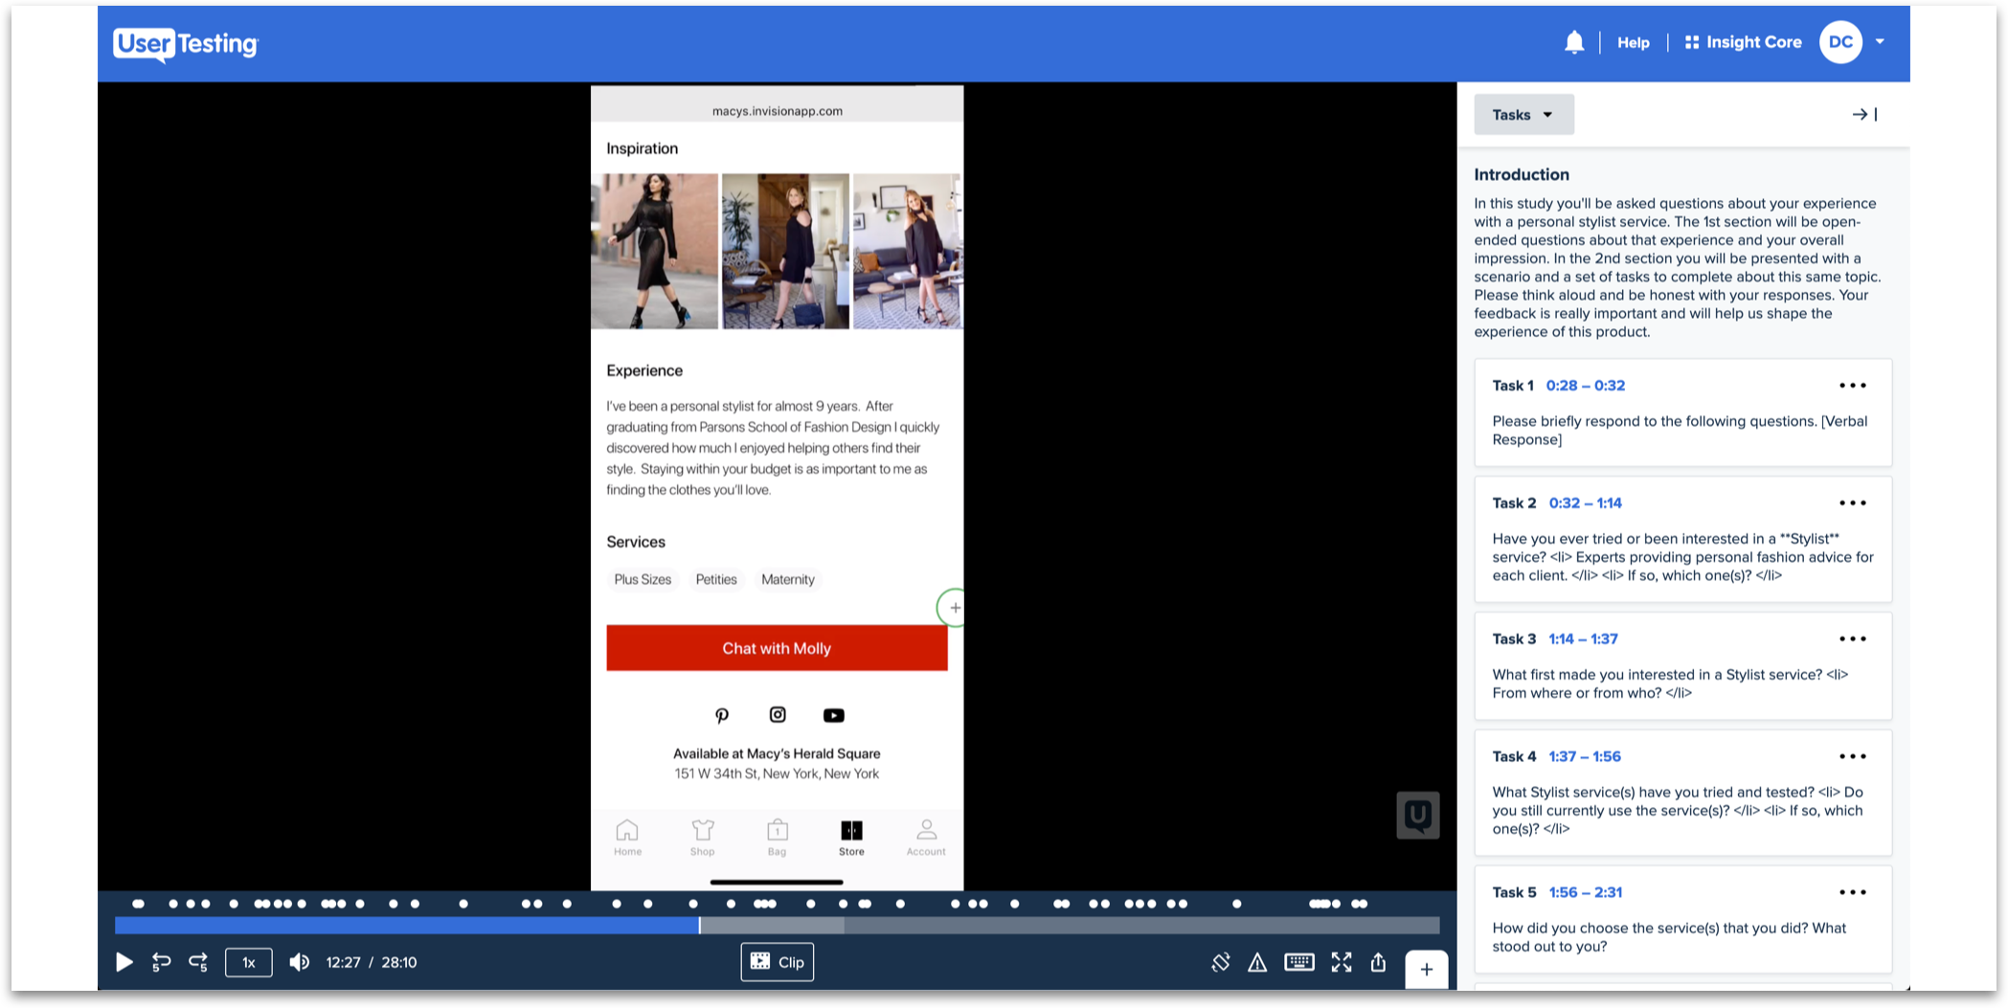Screen dimensions: 2008x1008
Task: Click the green circled plus icon
Action: pyautogui.click(x=952, y=608)
